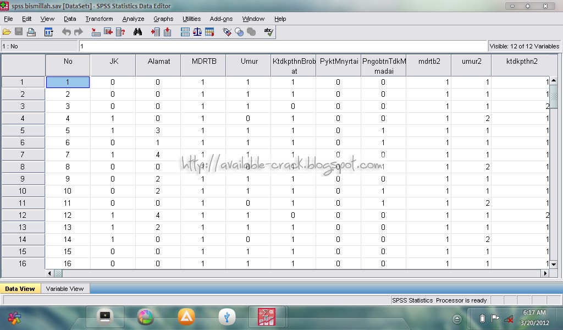This screenshot has height=330, width=563.
Task: Click the cell value edit field
Action: 283,46
